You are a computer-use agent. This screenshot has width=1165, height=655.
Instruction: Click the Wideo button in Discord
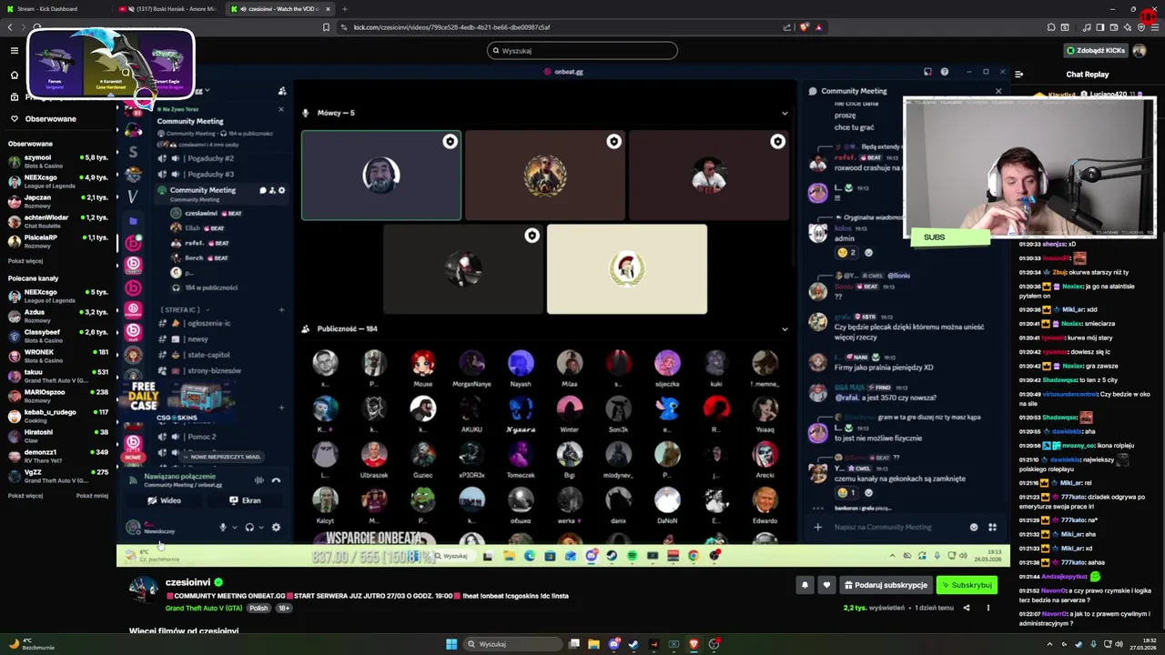pos(166,500)
